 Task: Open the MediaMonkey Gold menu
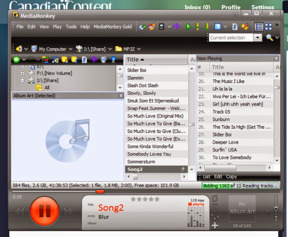point(113,27)
